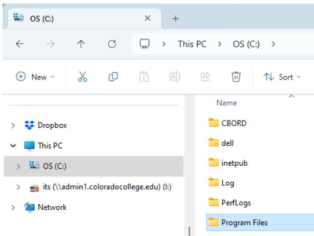The width and height of the screenshot is (314, 236).
Task: Refresh the current folder view
Action: tap(112, 44)
